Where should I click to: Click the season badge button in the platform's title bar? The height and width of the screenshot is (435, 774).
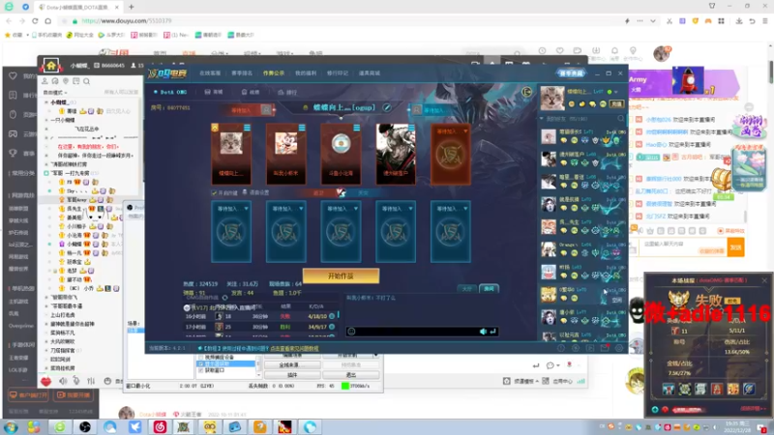[571, 73]
